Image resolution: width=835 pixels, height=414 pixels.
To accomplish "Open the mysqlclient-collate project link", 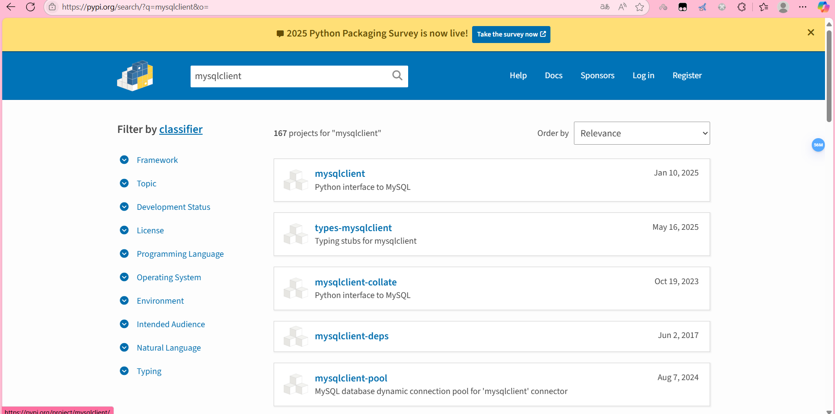I will tap(356, 282).
